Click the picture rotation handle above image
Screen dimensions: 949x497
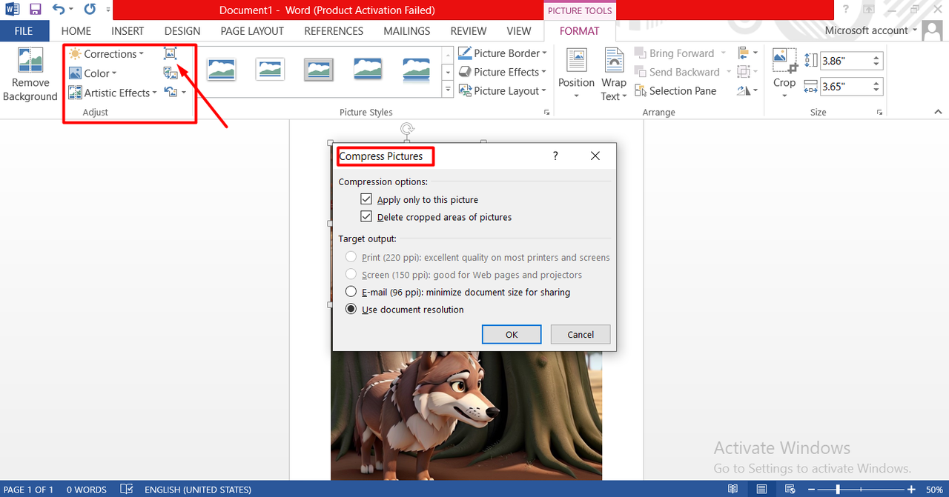[406, 129]
